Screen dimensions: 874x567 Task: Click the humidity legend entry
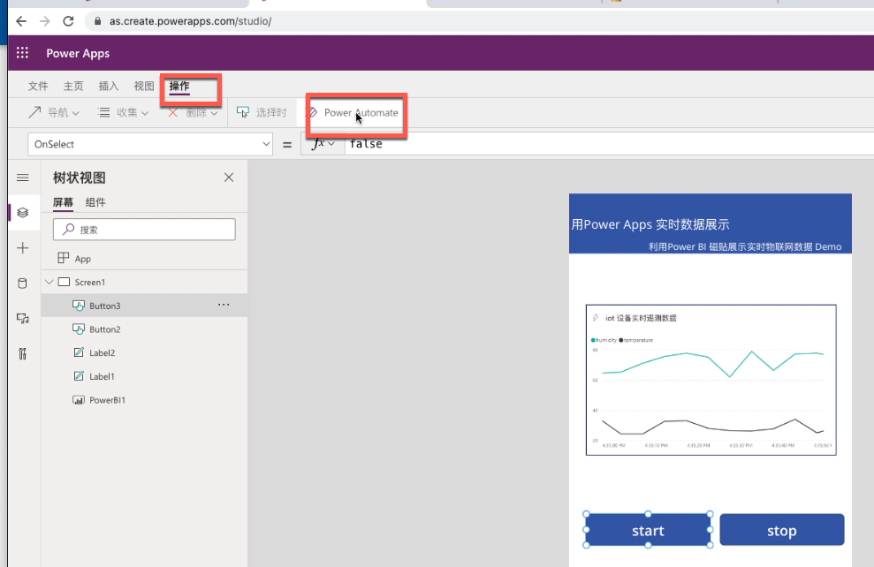click(604, 340)
